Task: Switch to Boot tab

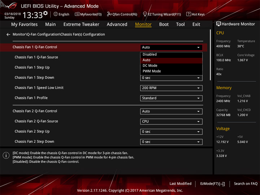Action: (x=164, y=25)
